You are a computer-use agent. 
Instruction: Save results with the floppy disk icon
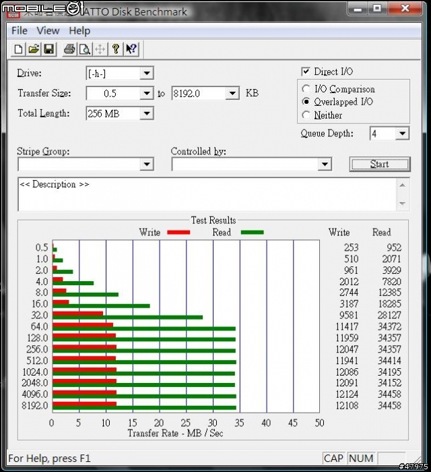(49, 49)
